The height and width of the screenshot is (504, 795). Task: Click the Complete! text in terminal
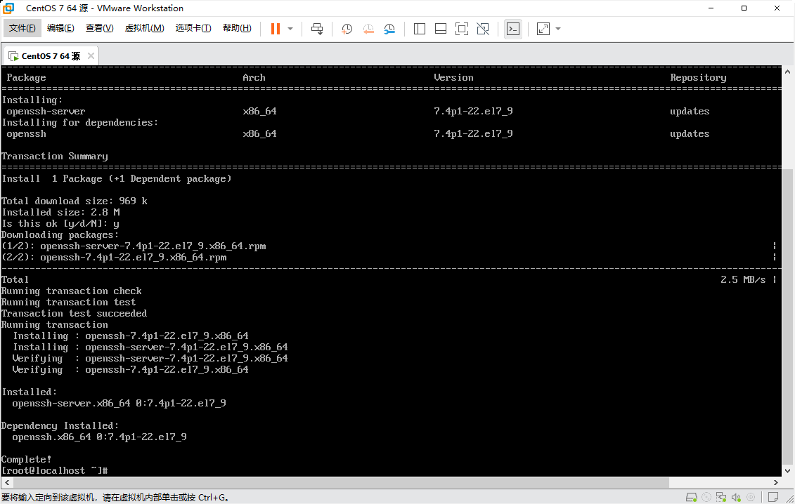click(x=27, y=459)
